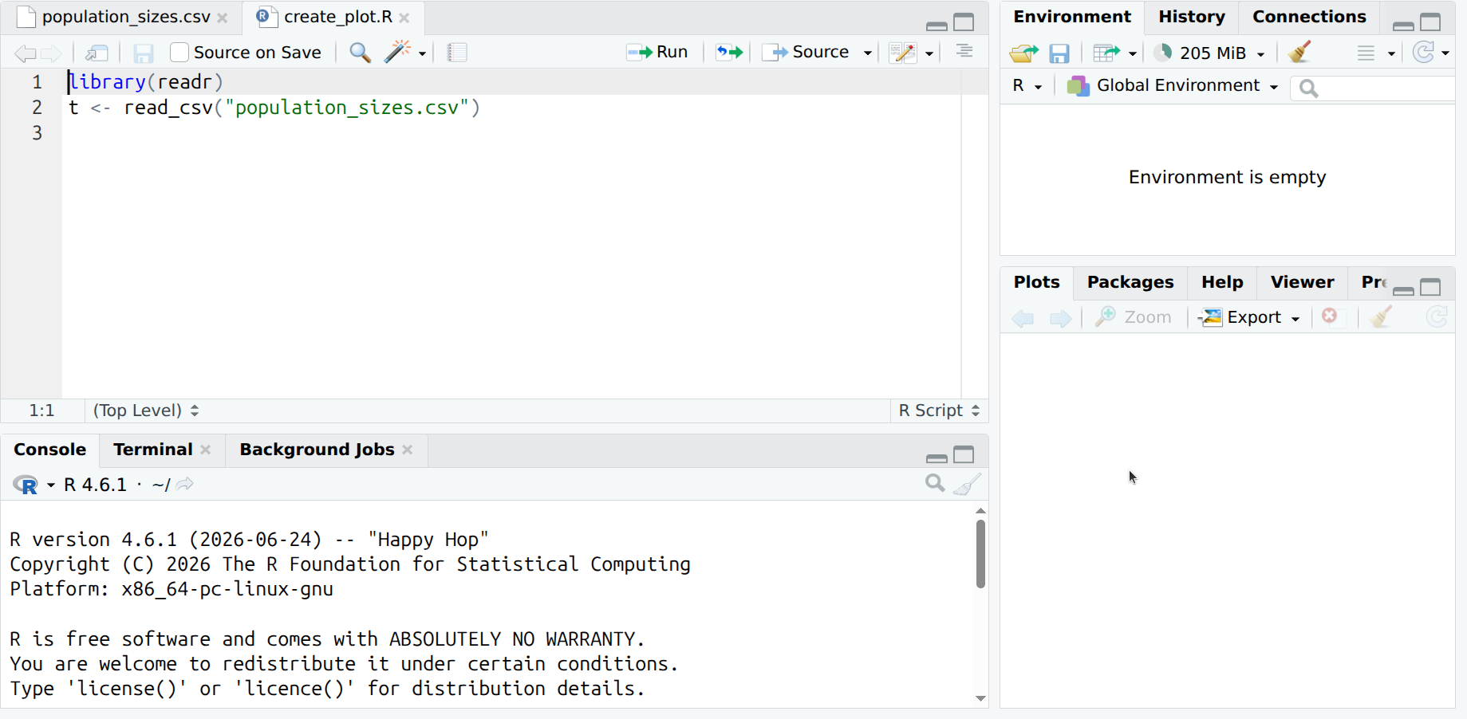Enable Source on Save checkbox
Image resolution: width=1467 pixels, height=719 pixels.
pos(179,53)
